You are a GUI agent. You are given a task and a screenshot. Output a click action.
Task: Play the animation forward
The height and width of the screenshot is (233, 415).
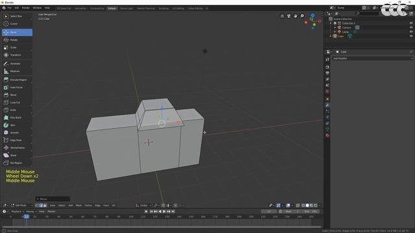point(164,212)
